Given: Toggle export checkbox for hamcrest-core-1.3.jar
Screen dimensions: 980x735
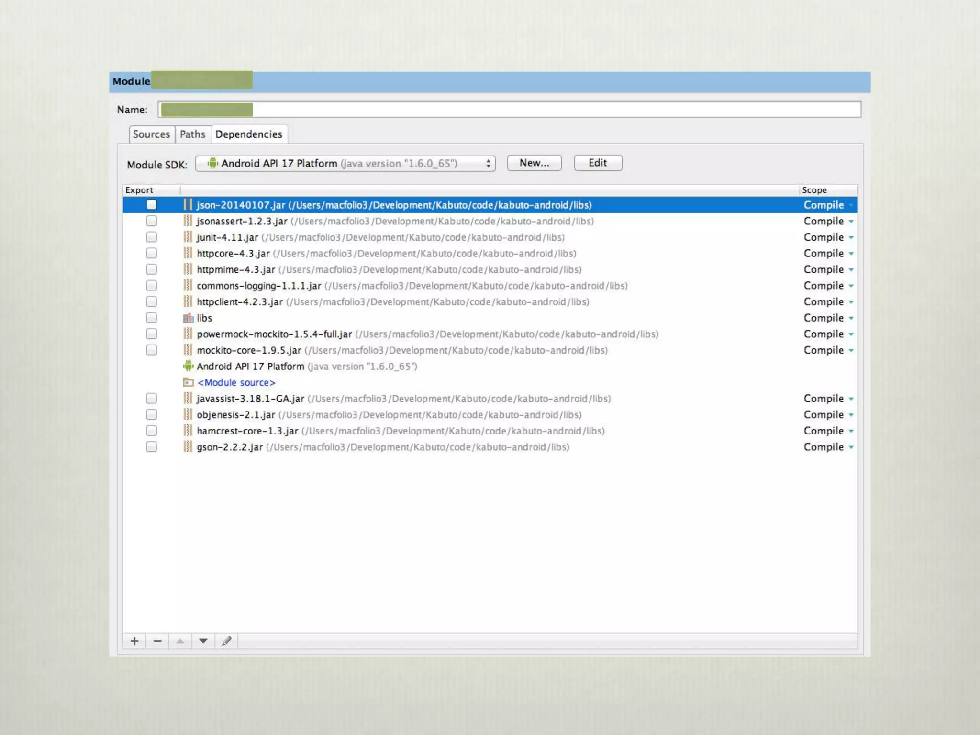Looking at the screenshot, I should (151, 431).
